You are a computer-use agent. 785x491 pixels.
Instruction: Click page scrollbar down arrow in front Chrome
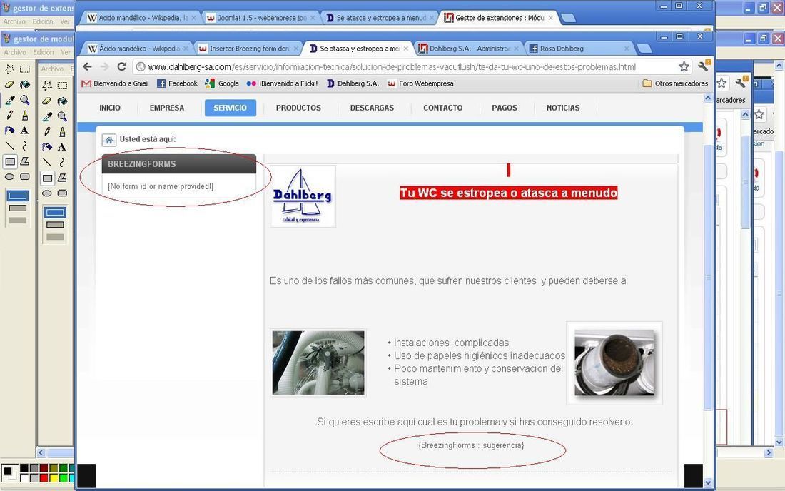(708, 483)
